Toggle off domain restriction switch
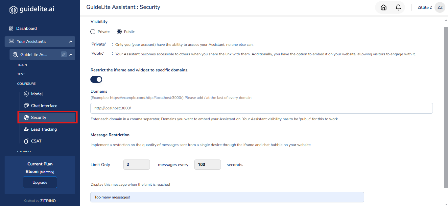The image size is (448, 206). [x=97, y=79]
